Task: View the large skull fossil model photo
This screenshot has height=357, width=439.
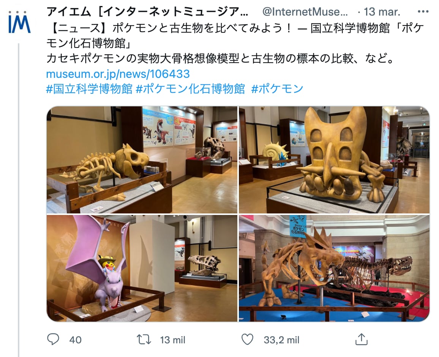Action: (334, 160)
